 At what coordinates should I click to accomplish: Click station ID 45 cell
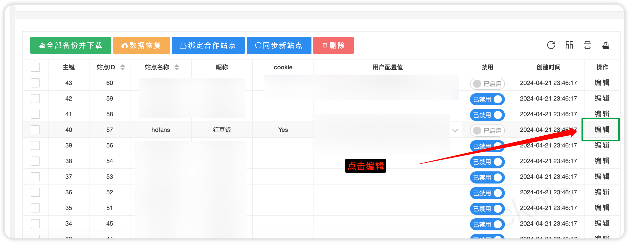pos(110,224)
